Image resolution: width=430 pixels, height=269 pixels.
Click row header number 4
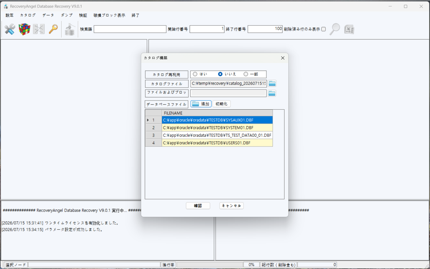154,143
